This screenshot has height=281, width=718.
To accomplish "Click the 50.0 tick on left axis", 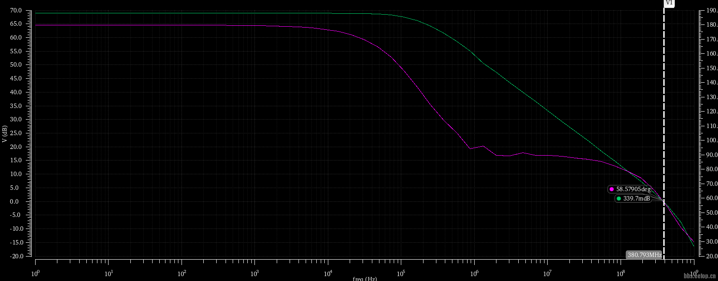I will click(16, 65).
